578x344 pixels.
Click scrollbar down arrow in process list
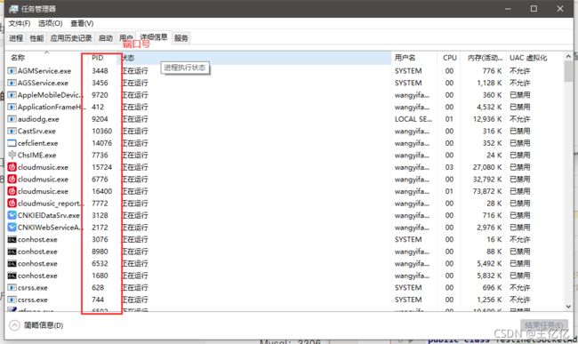tap(568, 306)
